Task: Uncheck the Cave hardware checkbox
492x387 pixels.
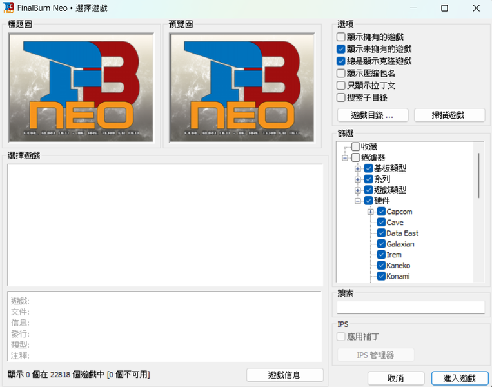Action: coord(381,223)
